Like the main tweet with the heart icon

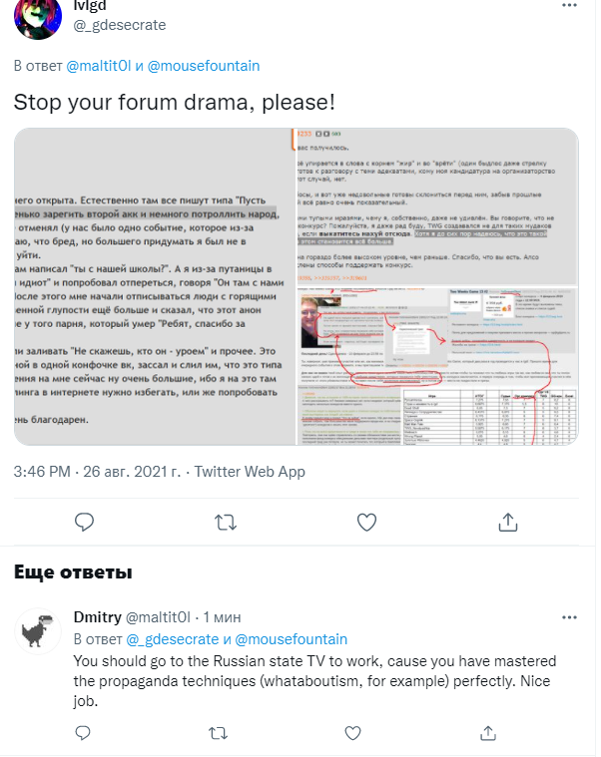click(366, 522)
